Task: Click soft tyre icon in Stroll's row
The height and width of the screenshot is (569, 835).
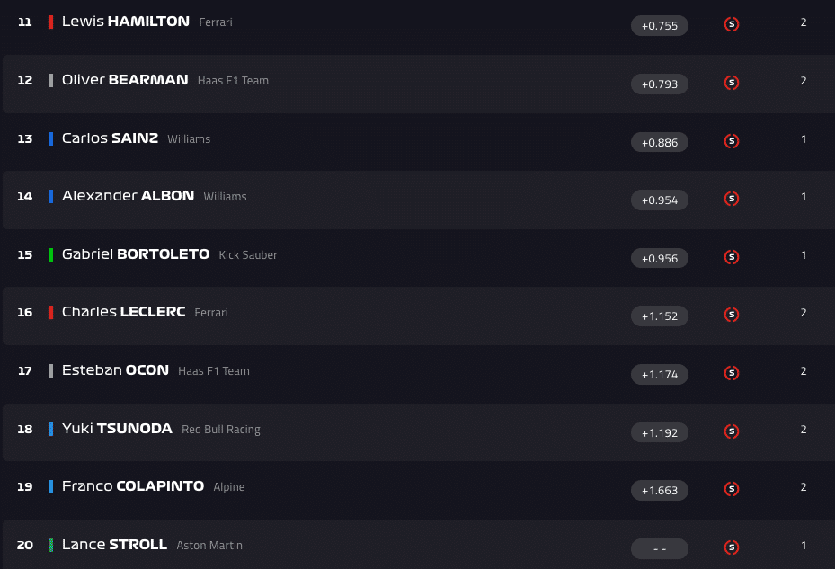Action: pyautogui.click(x=732, y=547)
